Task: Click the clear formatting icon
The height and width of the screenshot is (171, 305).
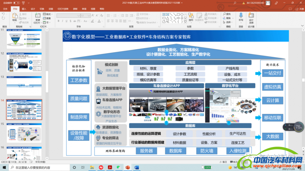Action: pos(102,16)
